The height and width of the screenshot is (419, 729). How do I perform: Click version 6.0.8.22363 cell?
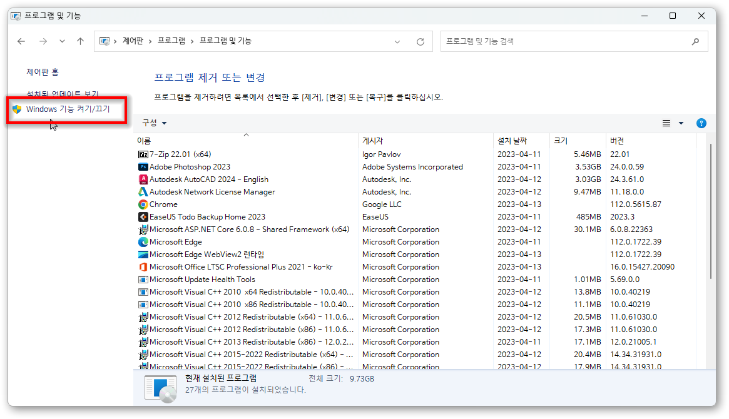point(631,230)
